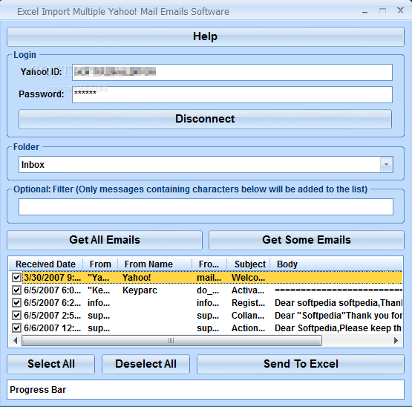This screenshot has width=412, height=407.
Task: Focus the Yahoo! ID field
Action: (232, 72)
